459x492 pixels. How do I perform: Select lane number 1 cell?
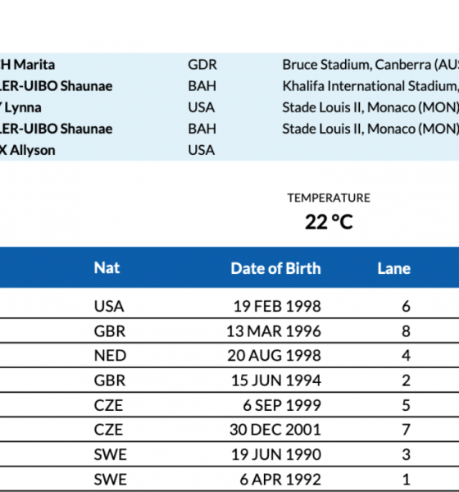click(x=407, y=479)
